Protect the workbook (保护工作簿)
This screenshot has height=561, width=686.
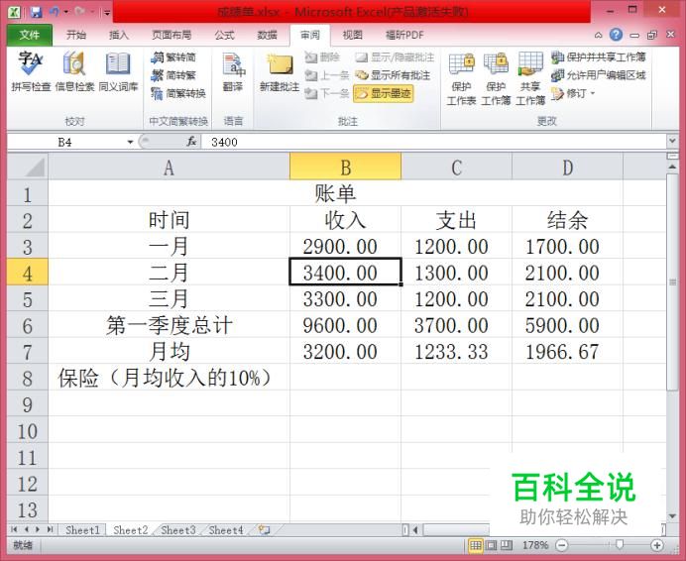496,78
